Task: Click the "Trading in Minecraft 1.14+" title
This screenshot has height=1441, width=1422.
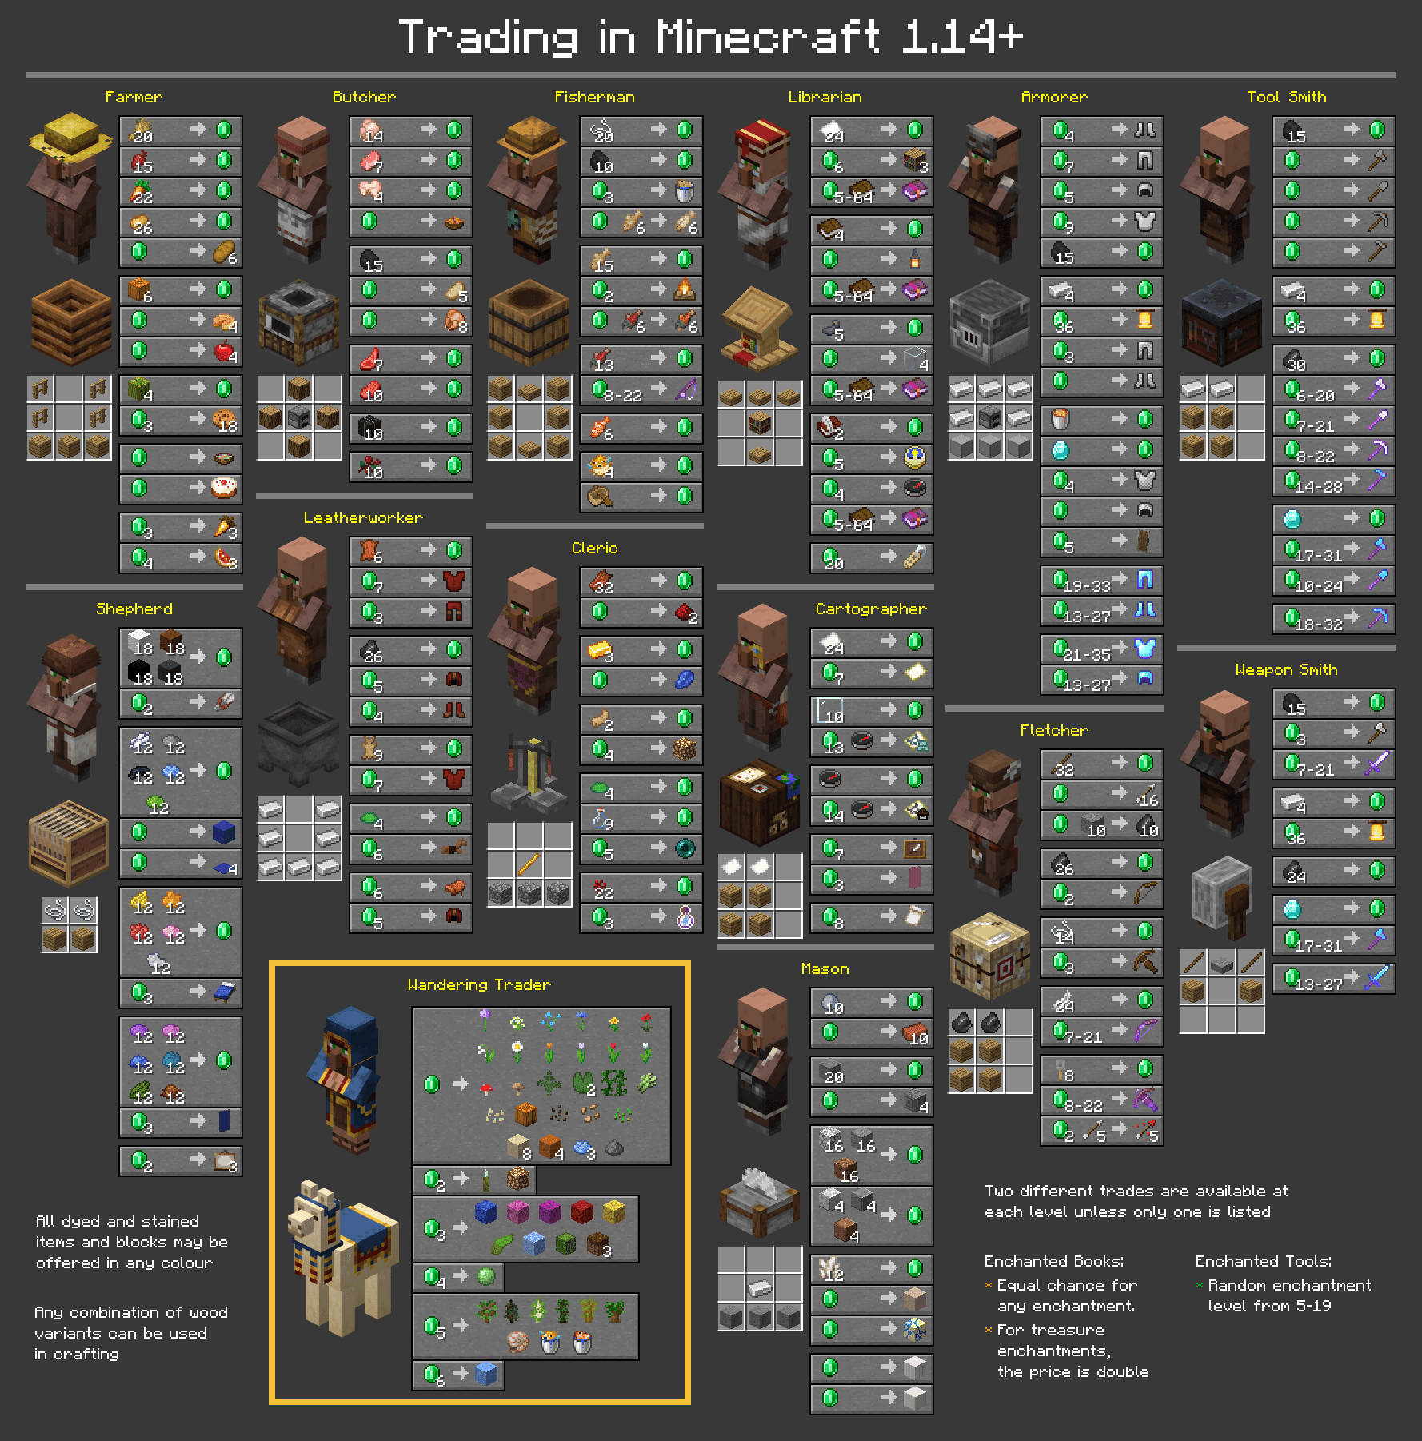Action: coord(711,37)
